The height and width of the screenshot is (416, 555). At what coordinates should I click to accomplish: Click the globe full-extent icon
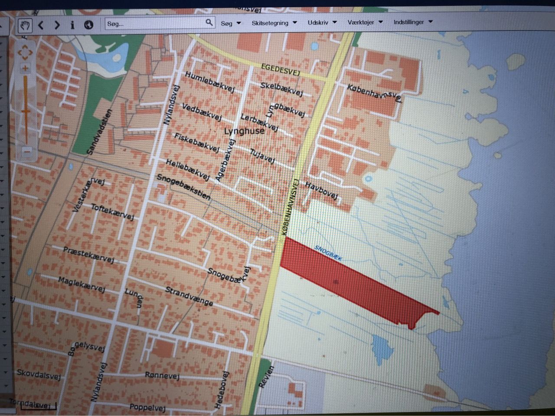(x=88, y=25)
